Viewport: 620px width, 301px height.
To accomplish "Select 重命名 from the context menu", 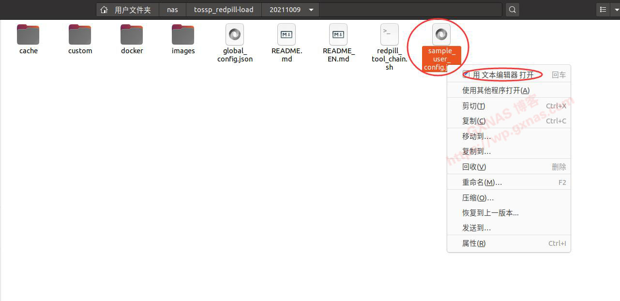I will click(x=482, y=182).
